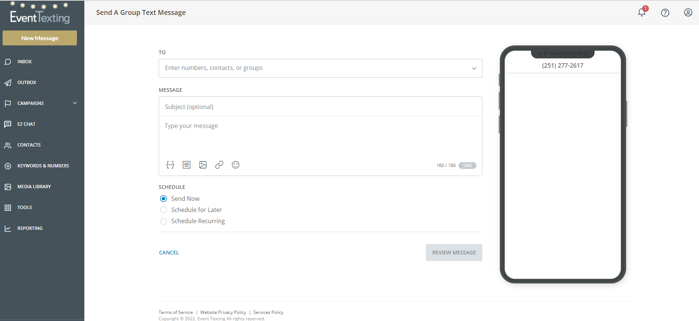Open the help question mark icon
This screenshot has width=699, height=321.
tap(665, 13)
